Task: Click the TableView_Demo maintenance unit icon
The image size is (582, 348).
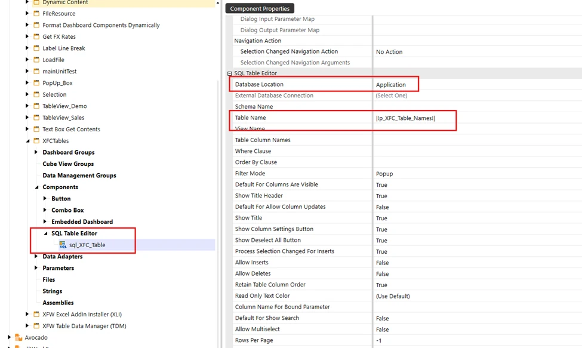Action: pyautogui.click(x=36, y=106)
